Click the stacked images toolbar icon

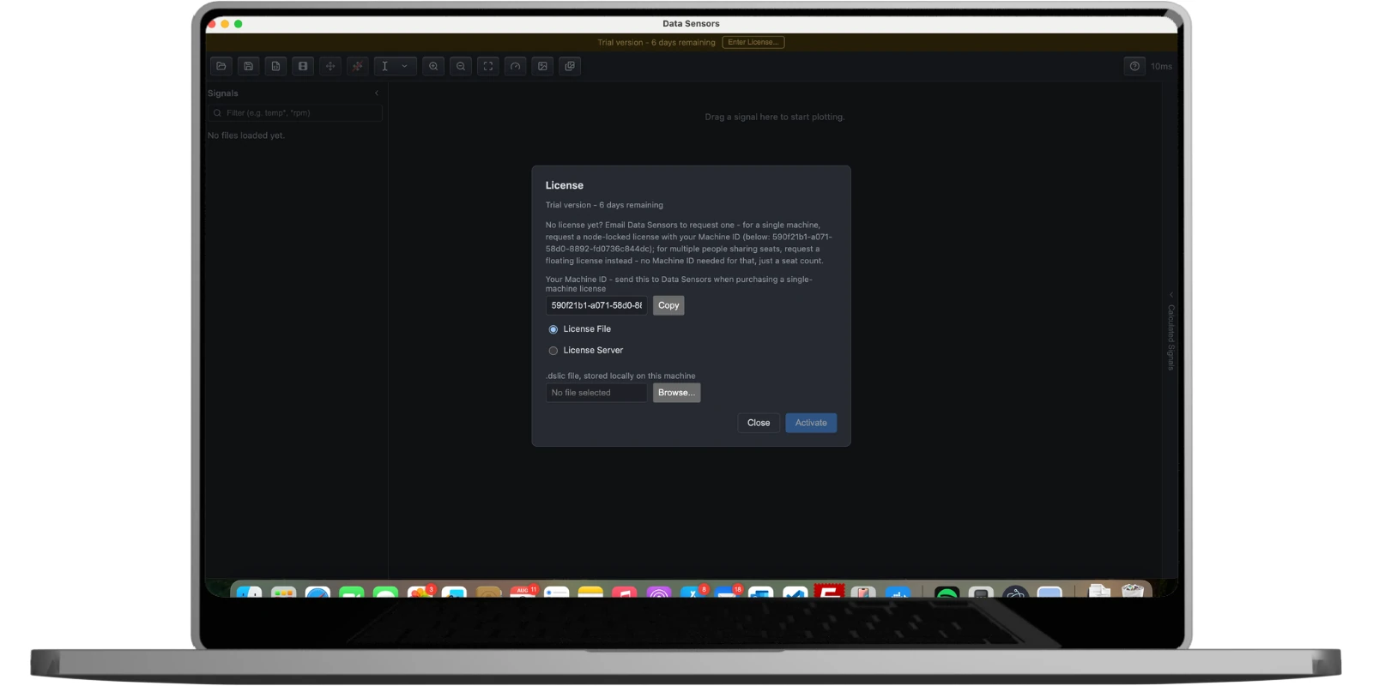(x=570, y=66)
